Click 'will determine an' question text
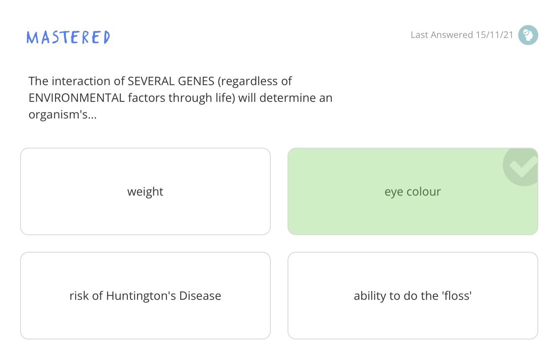 pos(295,98)
